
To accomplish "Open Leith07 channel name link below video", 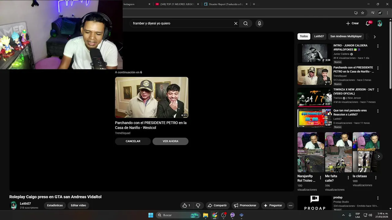I will 25,204.
